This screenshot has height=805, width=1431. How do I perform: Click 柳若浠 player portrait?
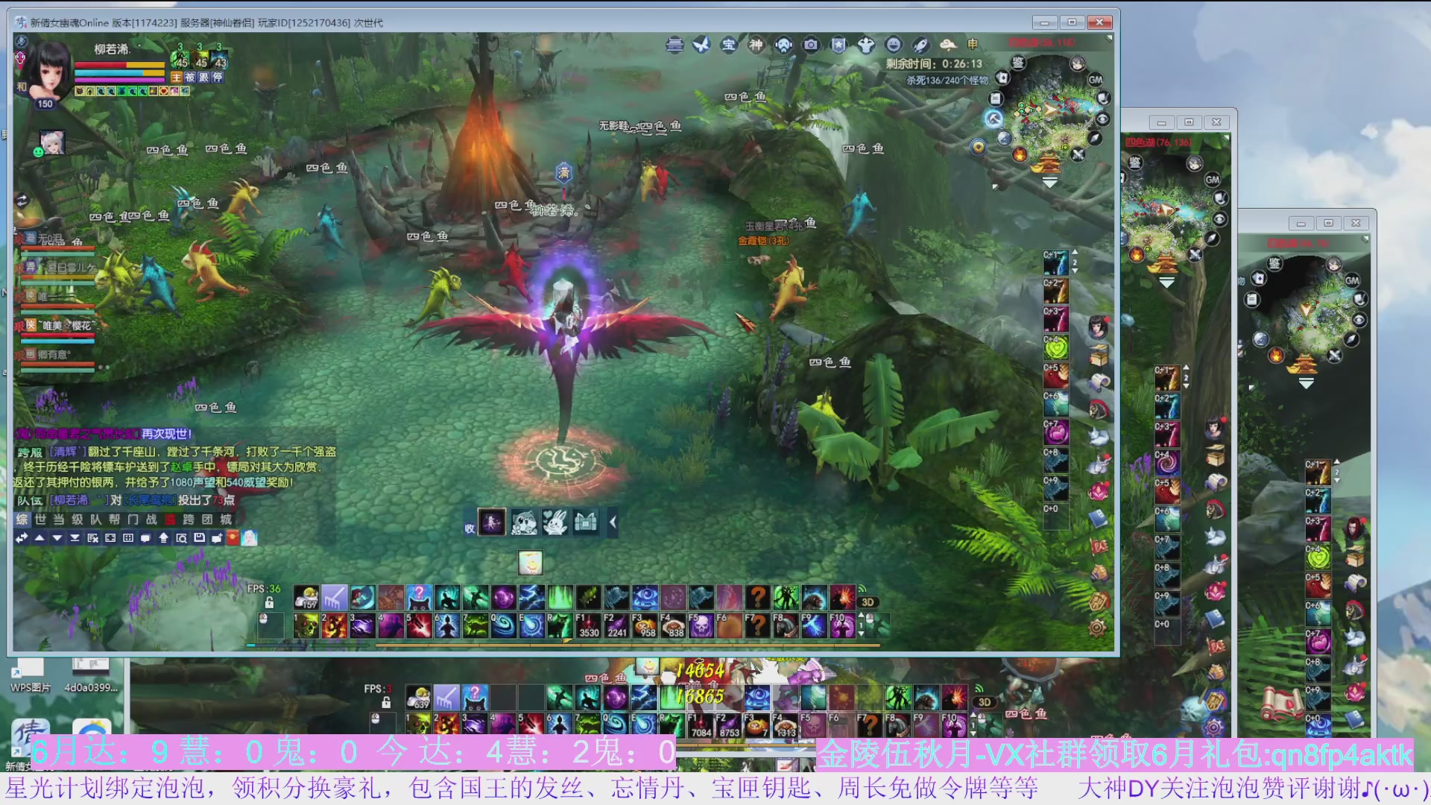49,71
